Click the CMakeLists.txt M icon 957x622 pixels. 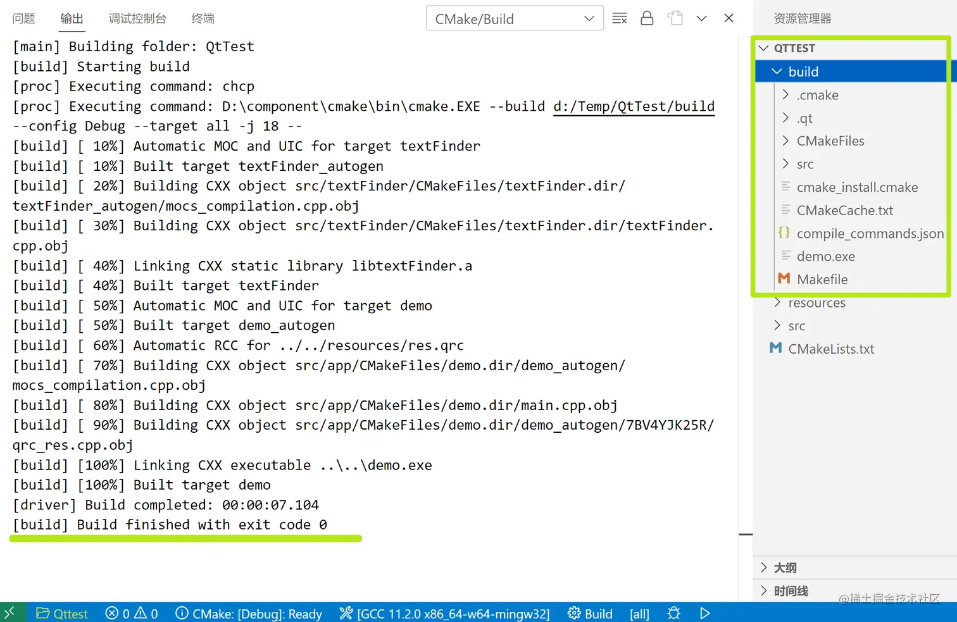coord(775,347)
